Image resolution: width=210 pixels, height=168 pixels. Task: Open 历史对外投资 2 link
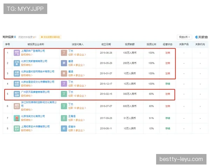tap(27, 37)
